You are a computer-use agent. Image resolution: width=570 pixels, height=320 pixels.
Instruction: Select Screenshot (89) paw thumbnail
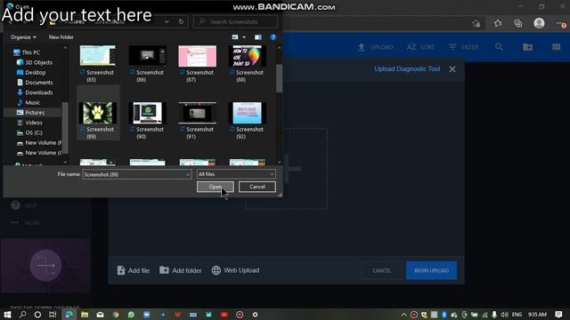97,113
